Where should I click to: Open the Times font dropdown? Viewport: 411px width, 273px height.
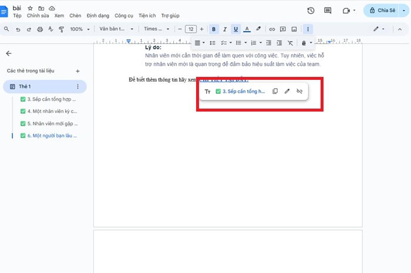pos(156,29)
